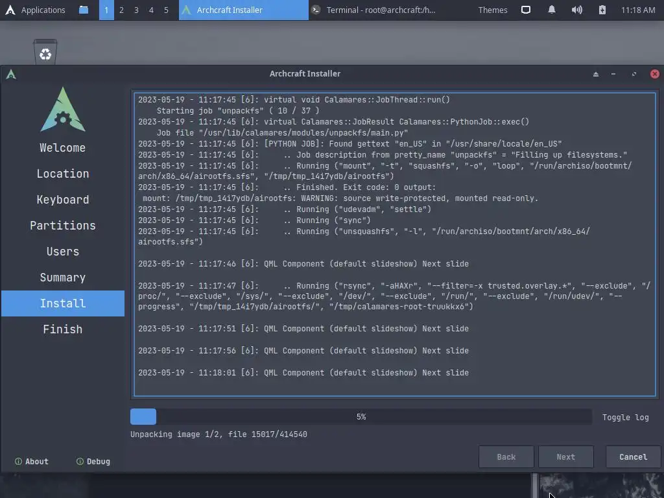Click the Cancel button

pos(633,457)
